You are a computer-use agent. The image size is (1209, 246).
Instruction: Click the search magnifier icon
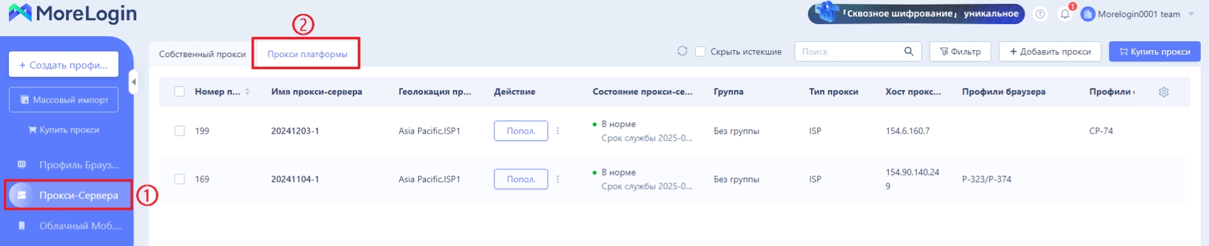point(908,51)
